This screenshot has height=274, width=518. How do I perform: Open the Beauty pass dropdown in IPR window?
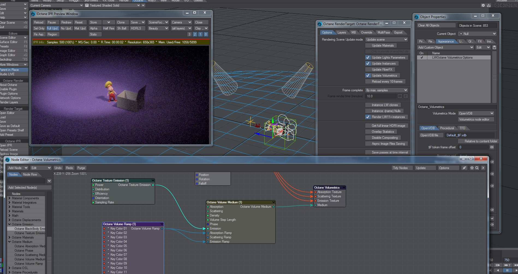point(158,28)
